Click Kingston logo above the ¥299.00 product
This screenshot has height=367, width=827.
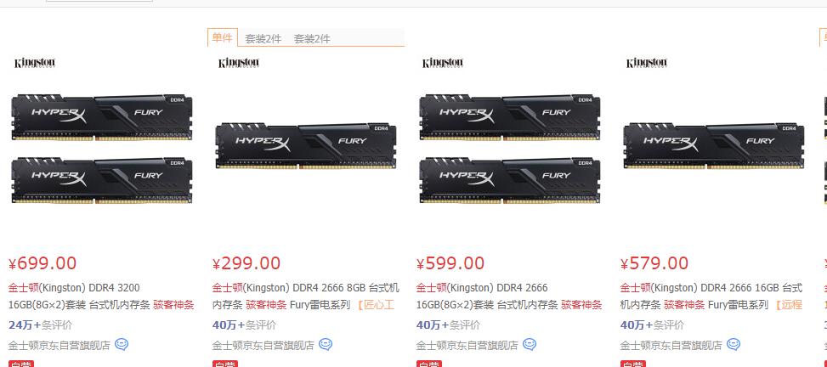coord(238,63)
